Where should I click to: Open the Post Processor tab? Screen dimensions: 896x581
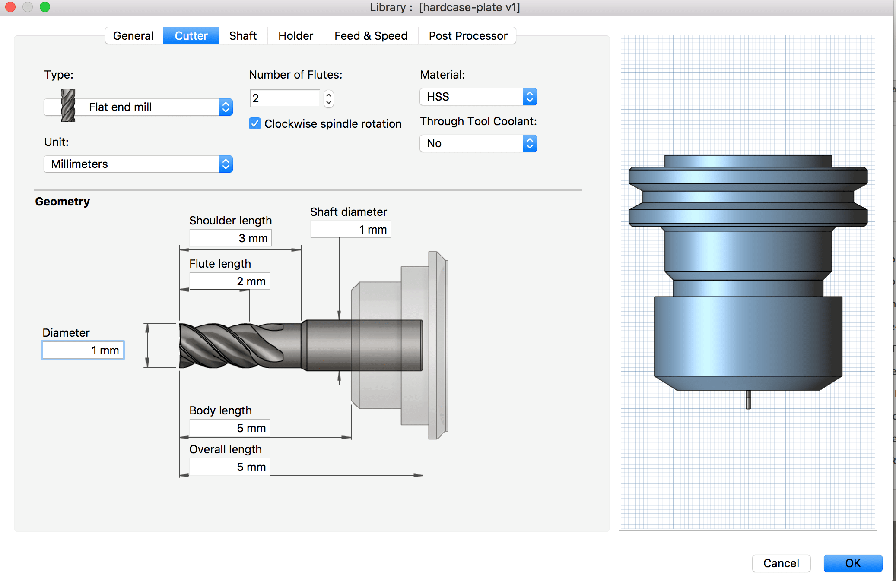(x=467, y=35)
